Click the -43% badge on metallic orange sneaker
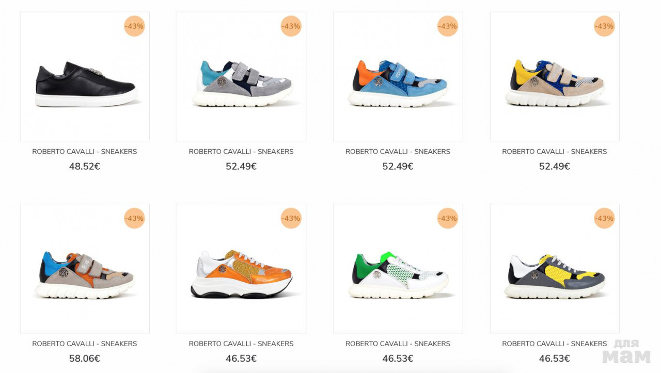Screen dimensions: 661x373 pyautogui.click(x=291, y=218)
